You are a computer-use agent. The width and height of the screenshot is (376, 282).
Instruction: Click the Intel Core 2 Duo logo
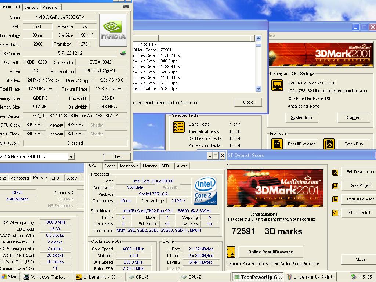206,191
